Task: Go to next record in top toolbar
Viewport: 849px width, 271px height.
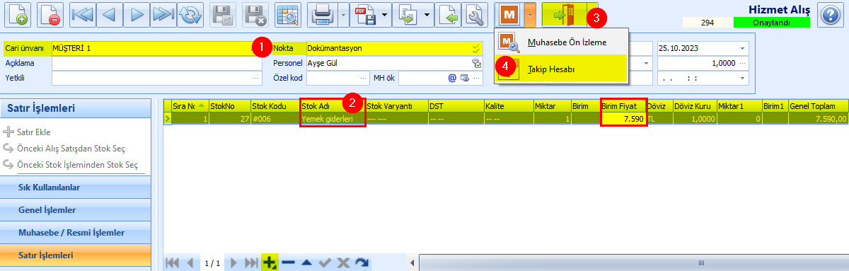Action: 136,15
